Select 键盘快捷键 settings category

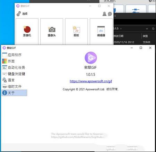[x=14, y=74]
